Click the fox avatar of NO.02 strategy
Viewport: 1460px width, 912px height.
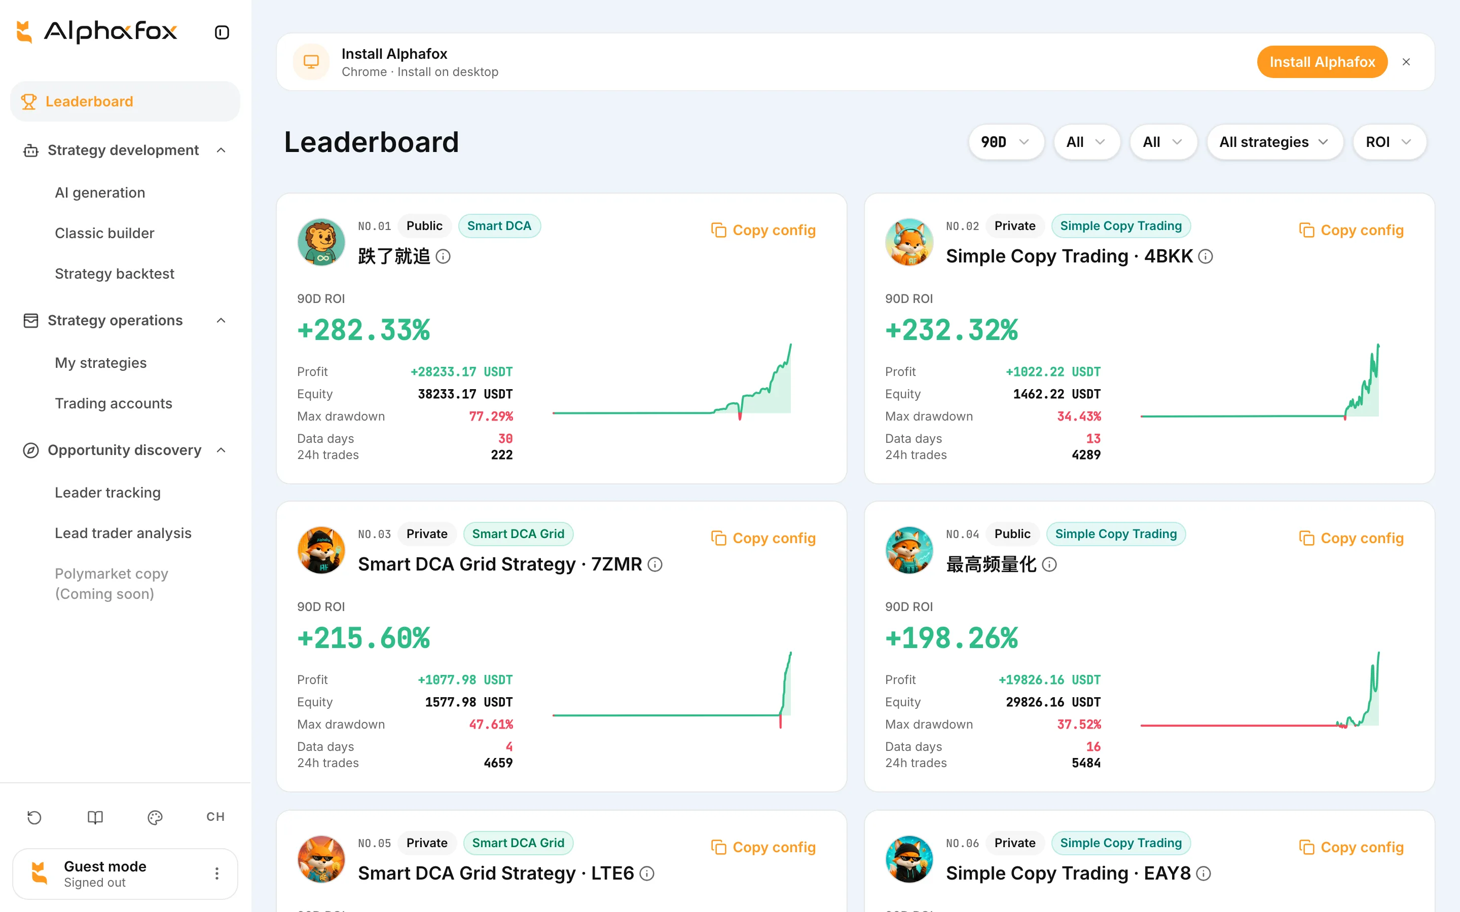coord(909,242)
